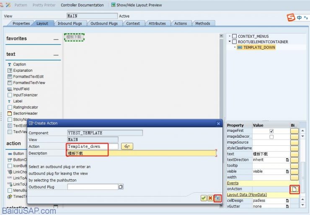The width and height of the screenshot is (310, 215).
Task: Switch to the Inbound Plugs tab
Action: coord(70,24)
